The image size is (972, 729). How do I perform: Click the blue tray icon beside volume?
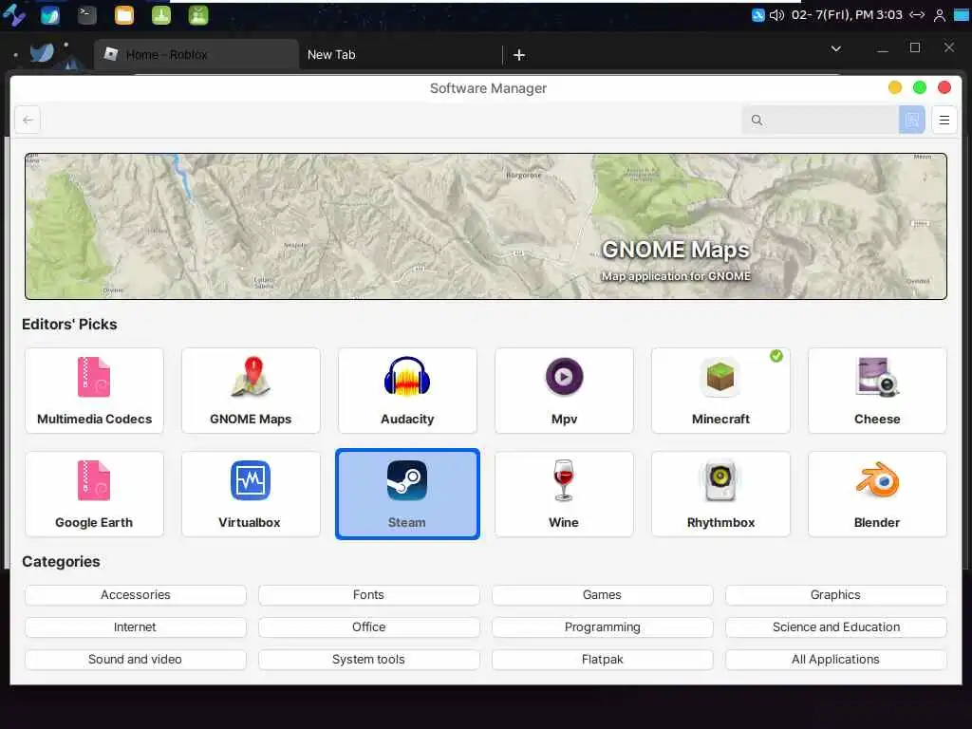coord(757,15)
